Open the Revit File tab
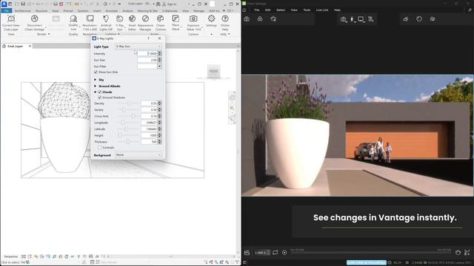Screen dimensions: 474x266 pos(7,11)
